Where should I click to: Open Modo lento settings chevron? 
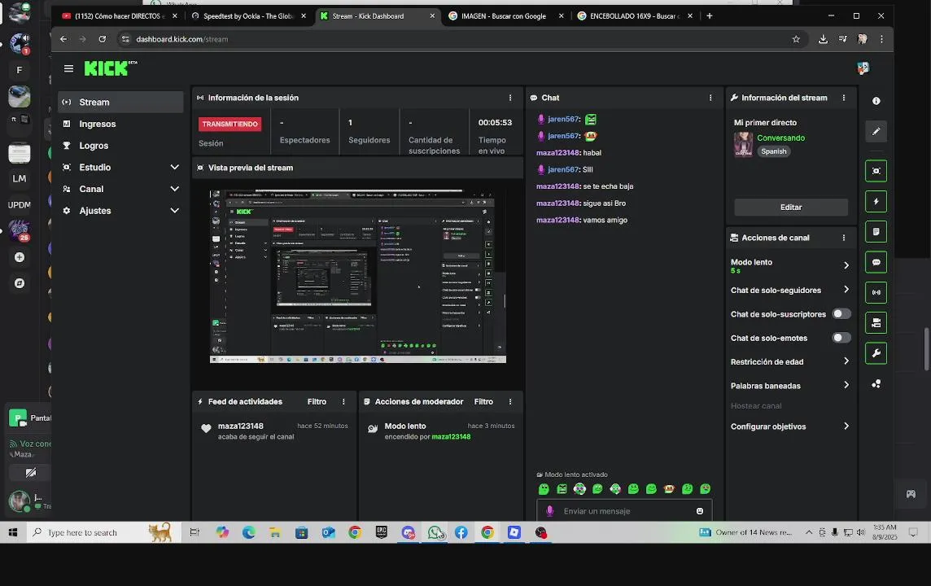[x=846, y=265]
